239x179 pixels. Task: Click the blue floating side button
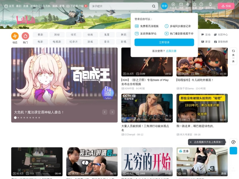233,151
